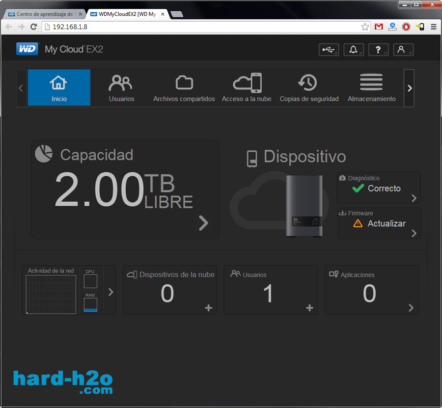The image size is (442, 408).
Task: Open the red circular extension icon
Action: [406, 27]
